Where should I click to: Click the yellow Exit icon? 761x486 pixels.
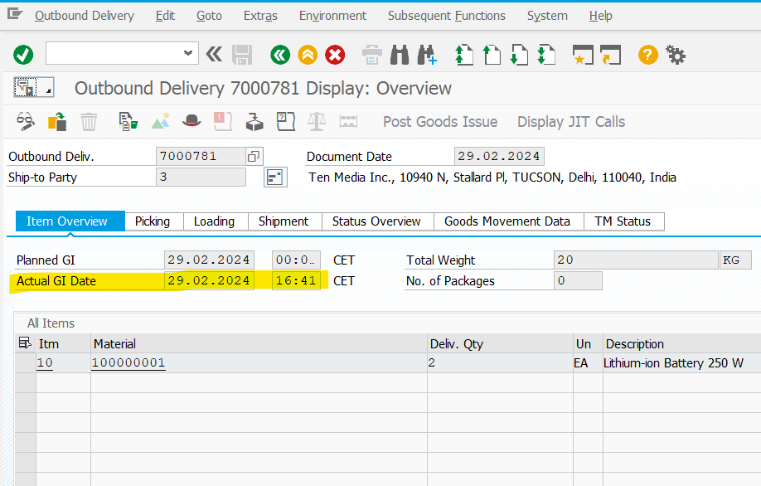point(308,55)
